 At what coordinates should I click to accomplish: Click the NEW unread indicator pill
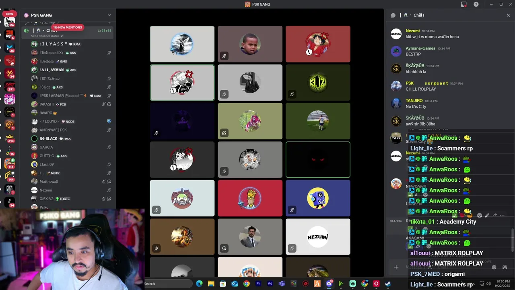pos(9,14)
